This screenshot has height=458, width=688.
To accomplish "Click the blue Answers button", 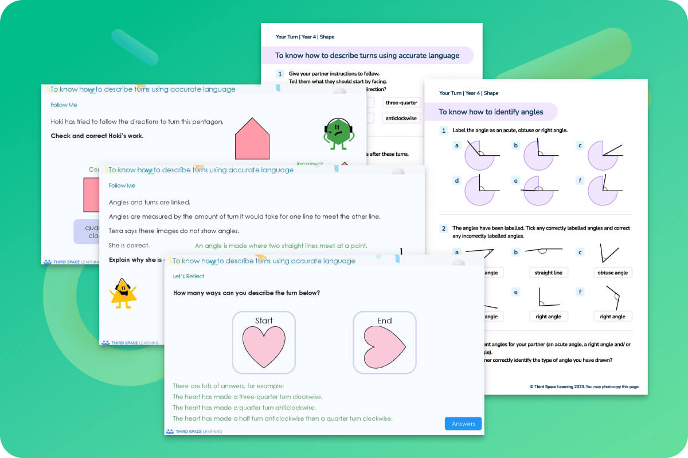I will 463,424.
